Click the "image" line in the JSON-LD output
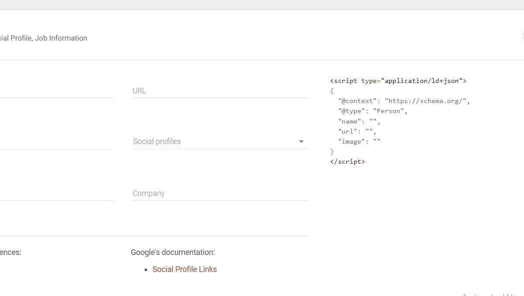Image resolution: width=524 pixels, height=296 pixels. pyautogui.click(x=359, y=141)
